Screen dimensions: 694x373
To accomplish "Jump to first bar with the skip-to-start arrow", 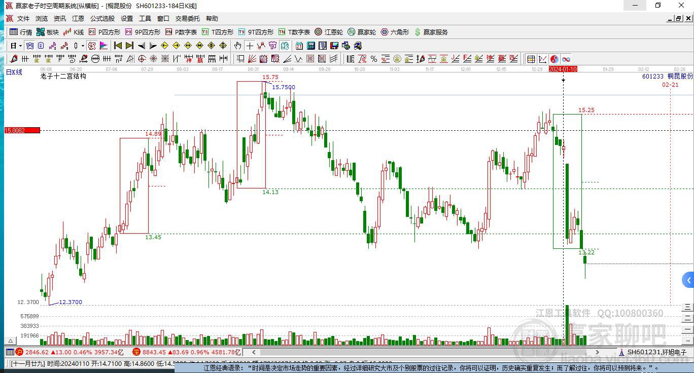I will (118, 46).
